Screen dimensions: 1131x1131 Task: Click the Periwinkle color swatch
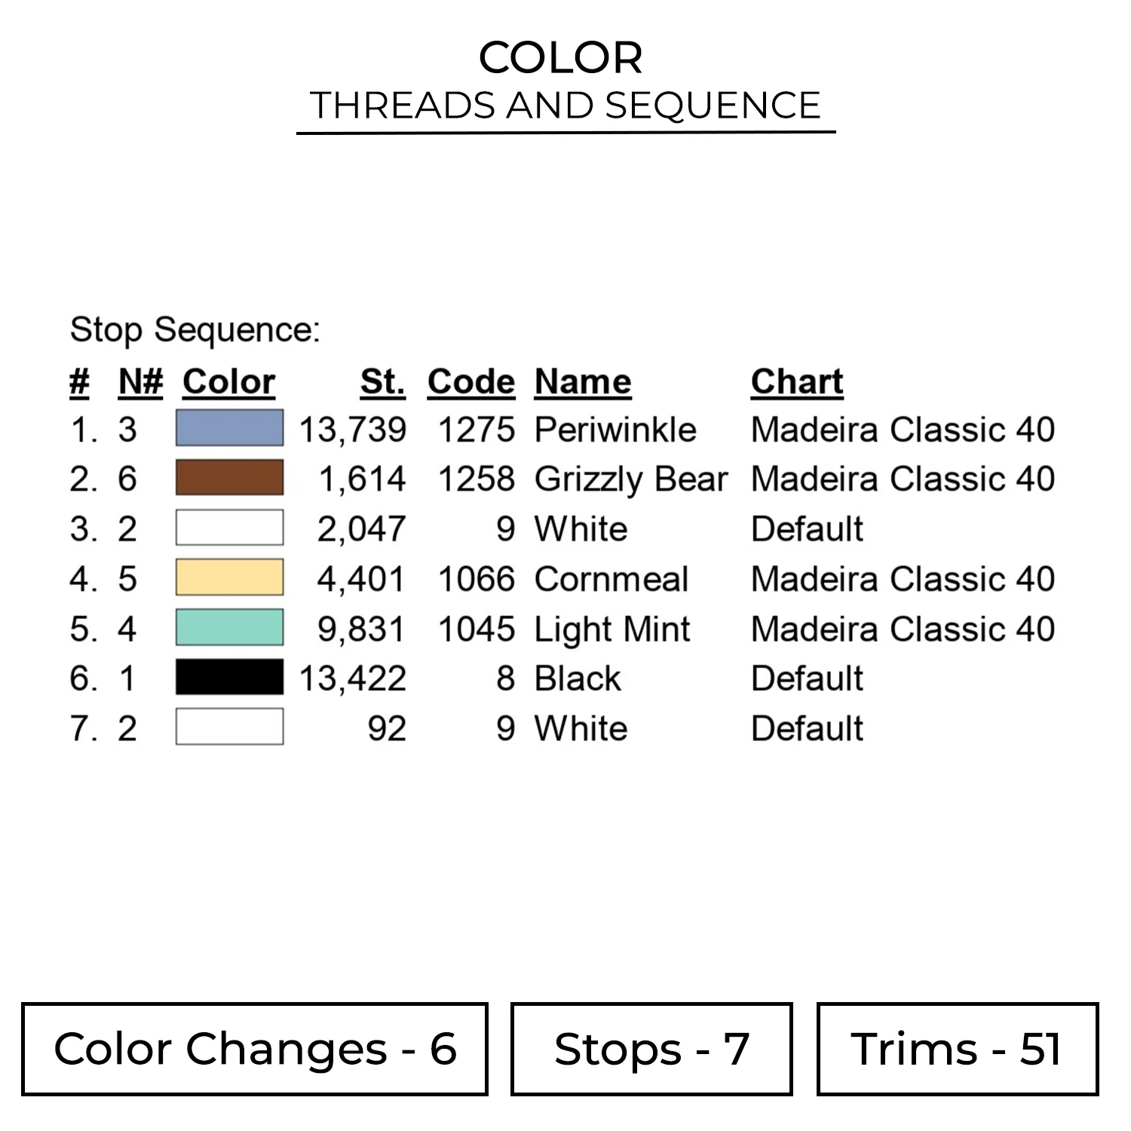pos(229,428)
